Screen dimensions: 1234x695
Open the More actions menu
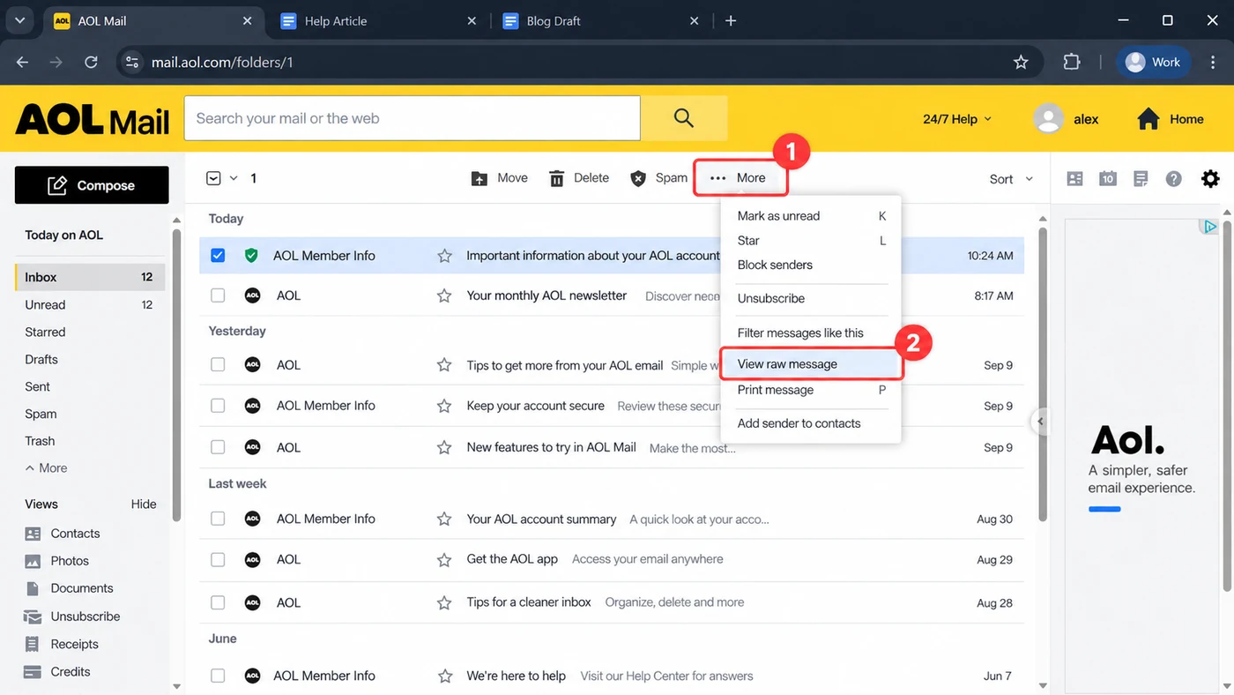(739, 178)
